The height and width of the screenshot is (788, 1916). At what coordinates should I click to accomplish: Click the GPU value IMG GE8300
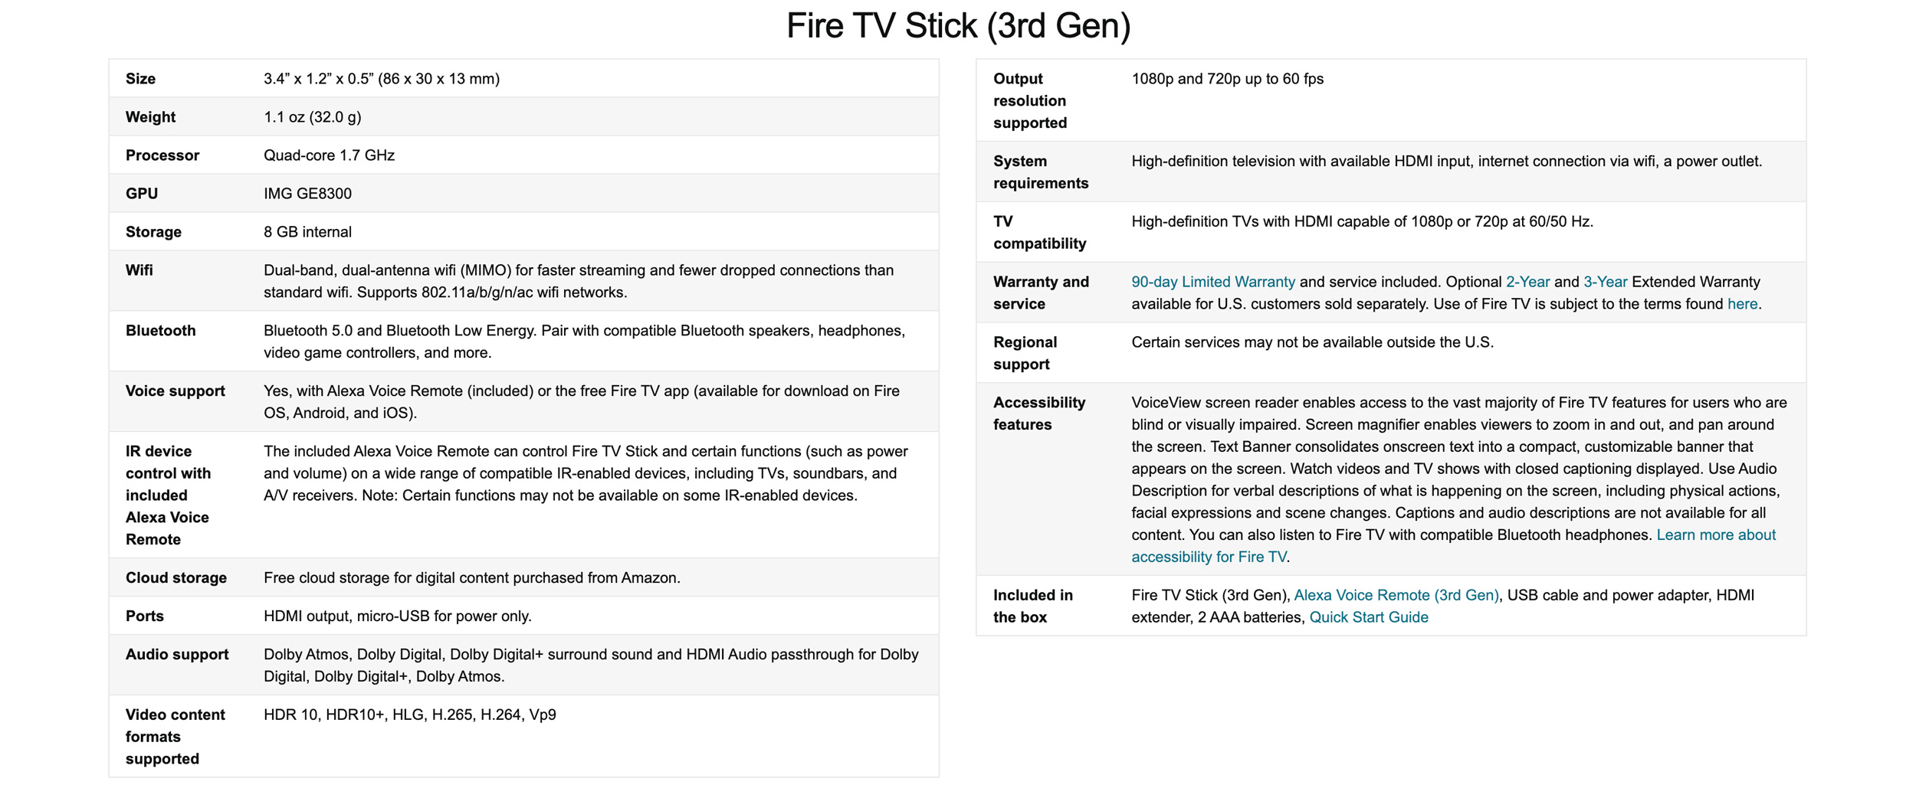pos(307,194)
